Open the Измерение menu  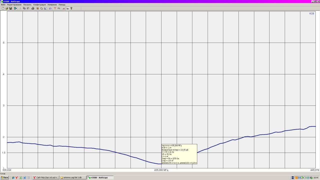tap(52, 4)
